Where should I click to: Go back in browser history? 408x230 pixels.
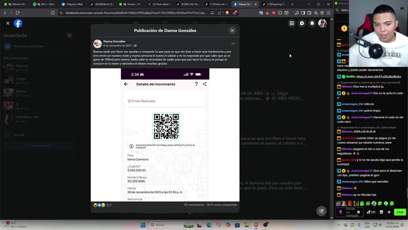tap(5, 13)
